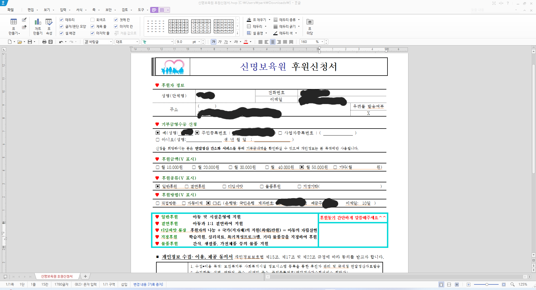The width and height of the screenshot is (536, 290).
Task: Click the red font color 가 icon
Action: [246, 42]
